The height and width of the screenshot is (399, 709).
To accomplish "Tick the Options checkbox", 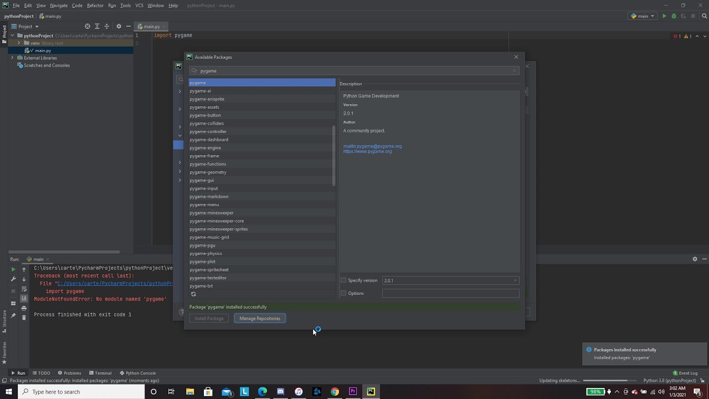I will pos(343,293).
